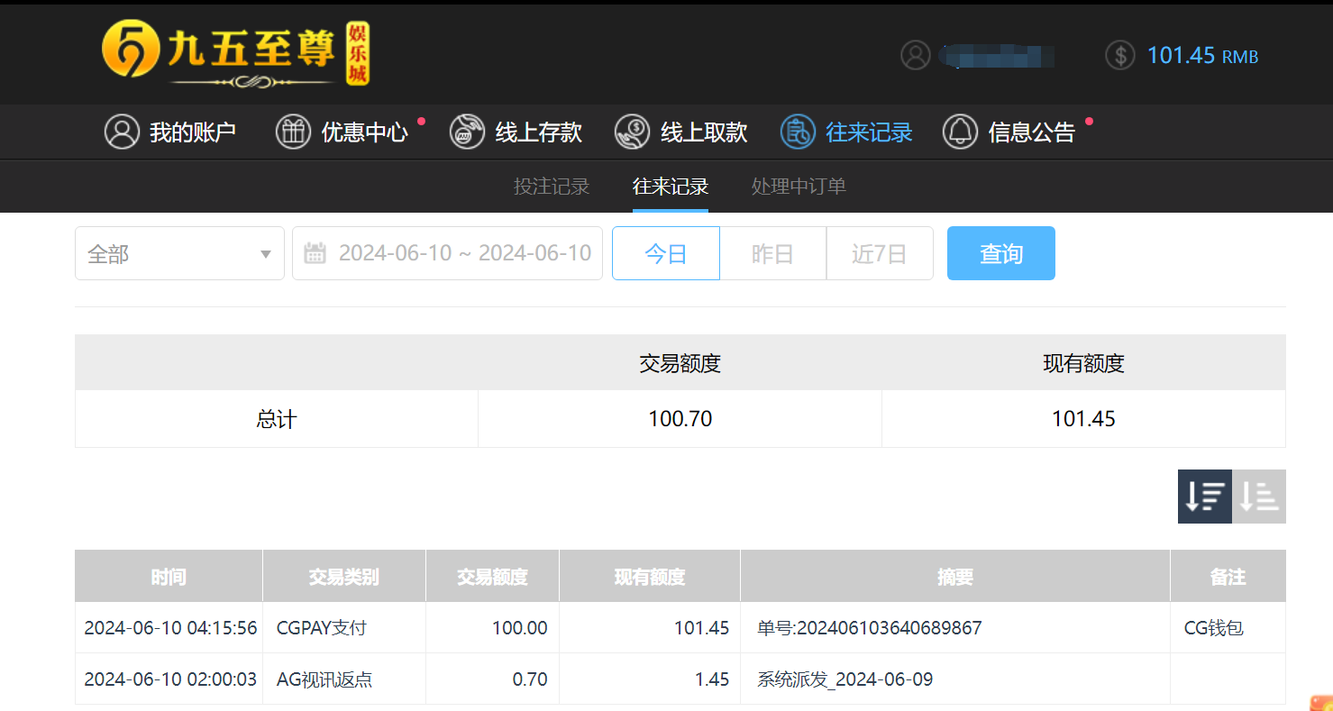Open the 处理中订单 tab
Image resolution: width=1333 pixels, height=711 pixels.
pyautogui.click(x=797, y=187)
